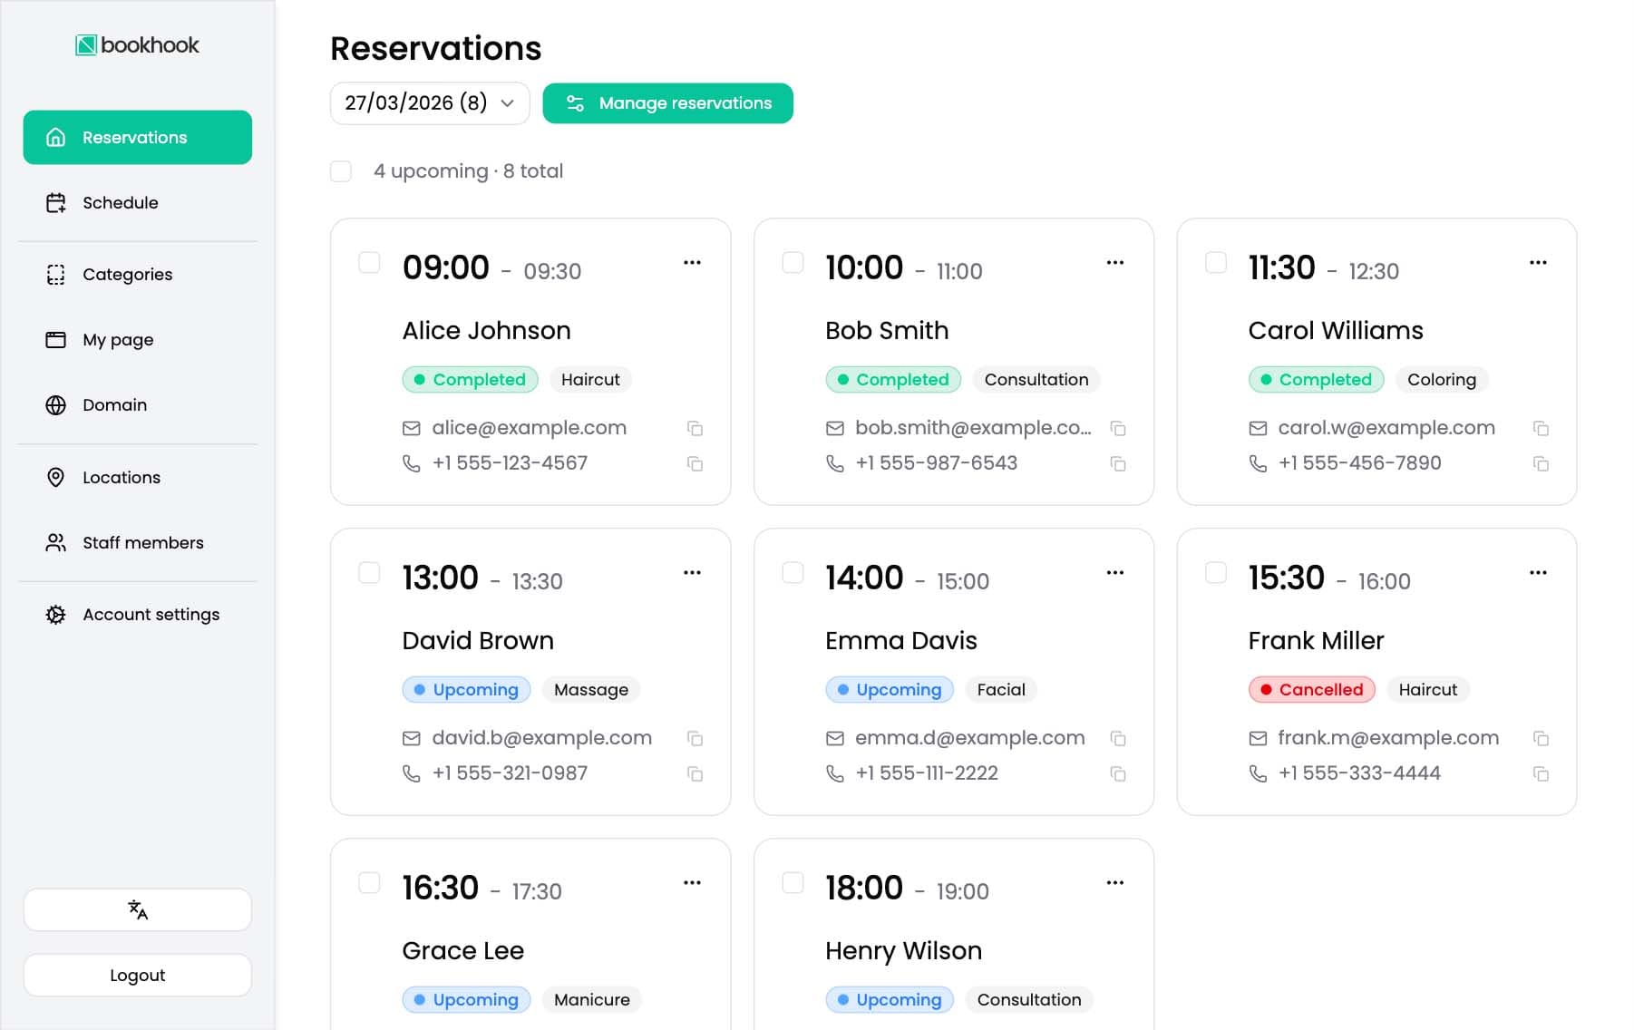Open Henry Wilson's card options menu
Screen dimensions: 1634x1030
[x=1115, y=882]
